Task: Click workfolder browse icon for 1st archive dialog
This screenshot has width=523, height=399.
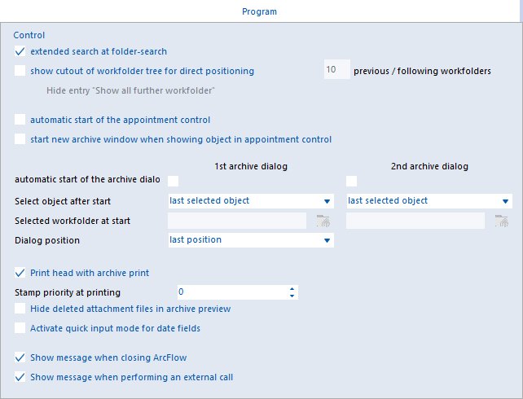Action: coord(323,221)
